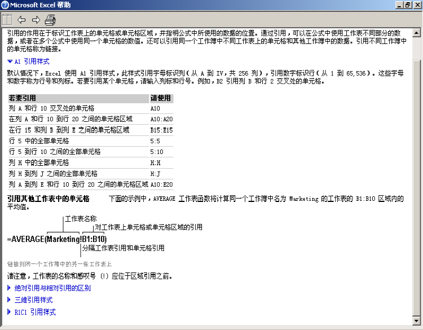Click row text 行 5 中的全部单元格
The height and width of the screenshot is (330, 423).
[x=39, y=141]
